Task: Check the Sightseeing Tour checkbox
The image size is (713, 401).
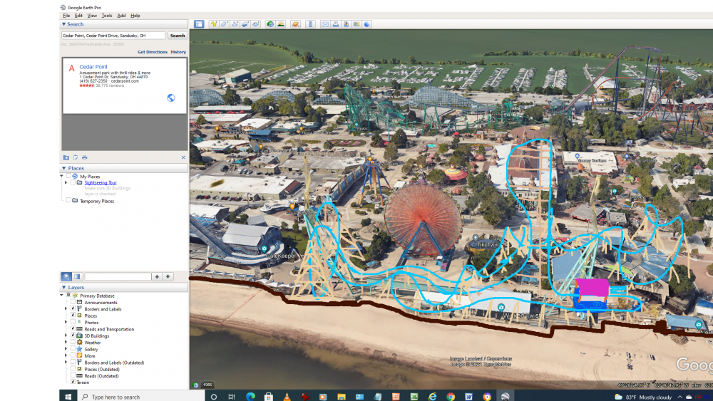Action: coord(73,182)
